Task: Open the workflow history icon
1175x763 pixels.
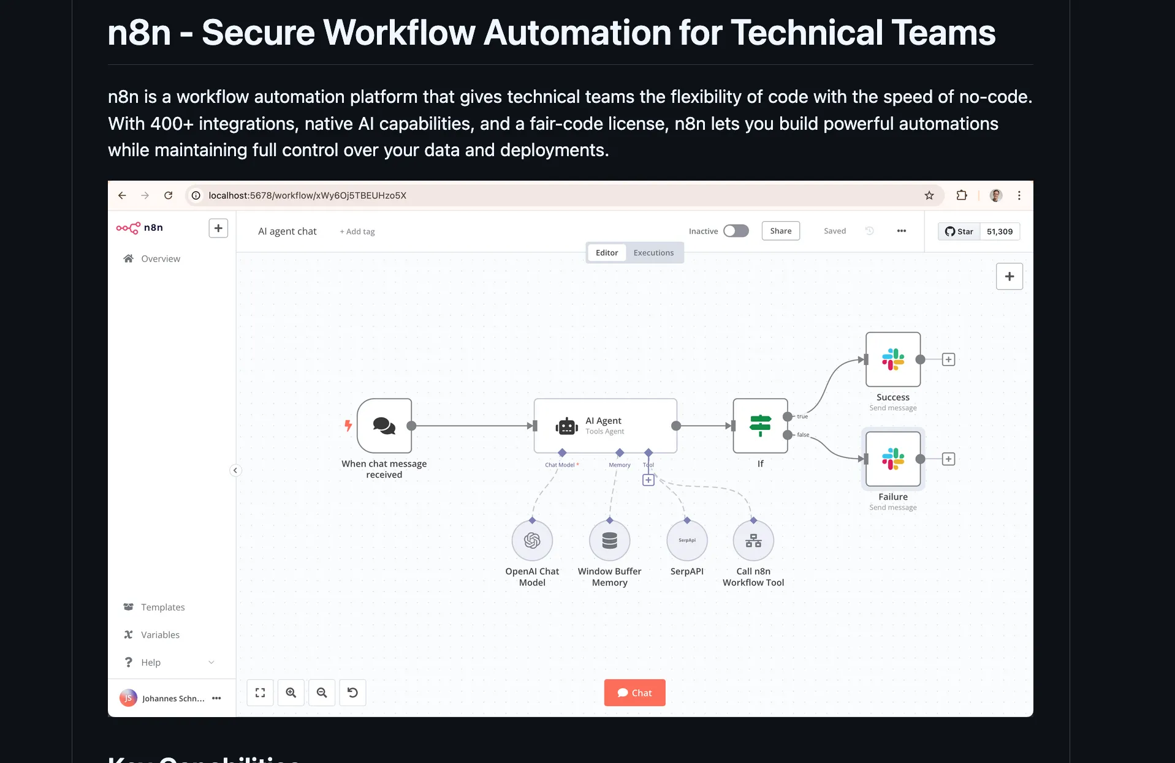Action: [869, 231]
